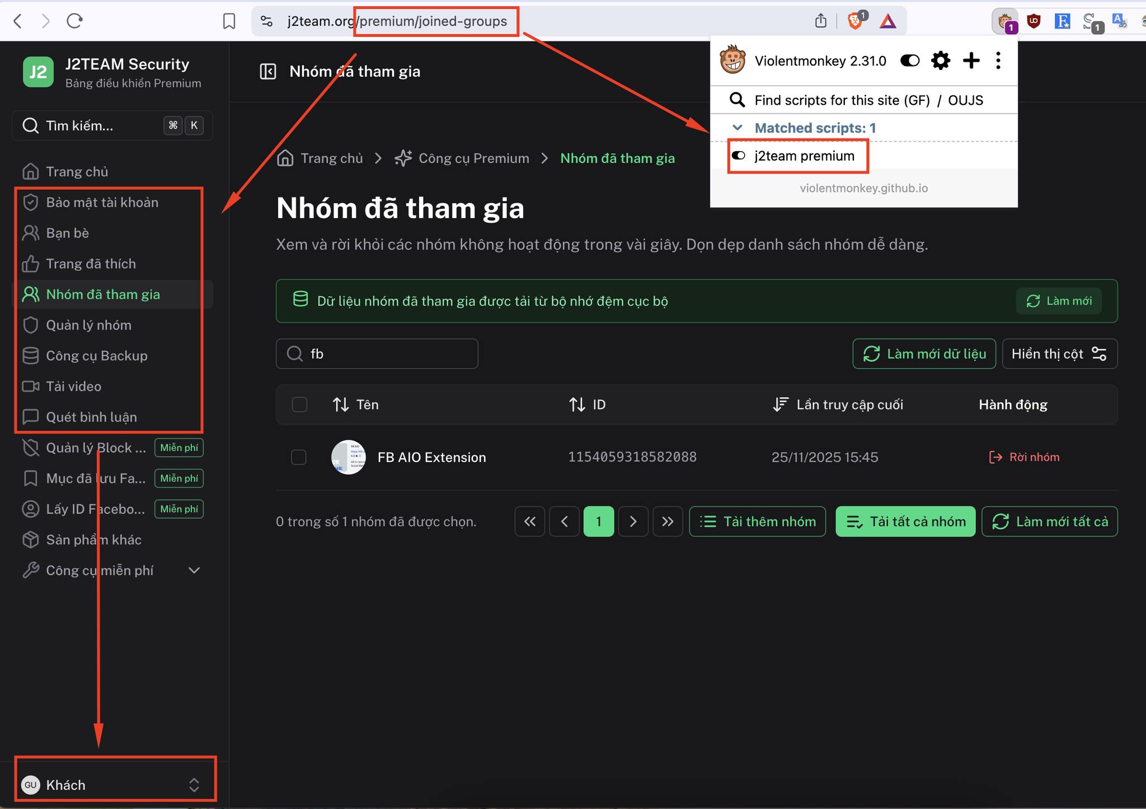Viewport: 1146px width, 809px height.
Task: Click Rời nhóm for FB AIO Extension
Action: pyautogui.click(x=1025, y=457)
